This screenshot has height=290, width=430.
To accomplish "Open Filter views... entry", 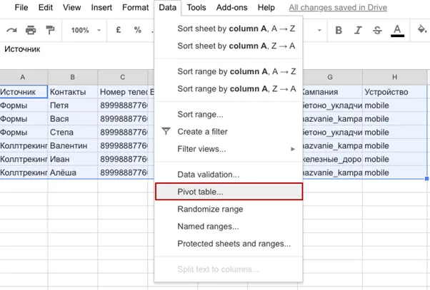I will (x=229, y=149).
